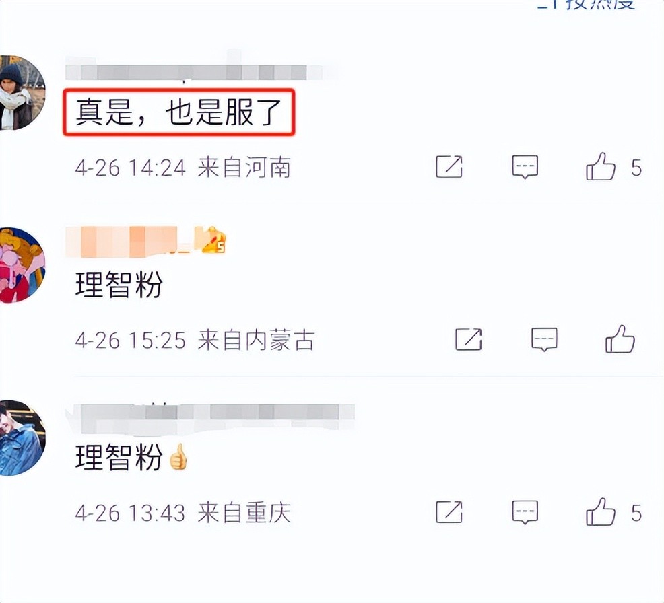Reply to the 河南 comment
Image resolution: width=664 pixels, height=603 pixels.
coord(525,167)
